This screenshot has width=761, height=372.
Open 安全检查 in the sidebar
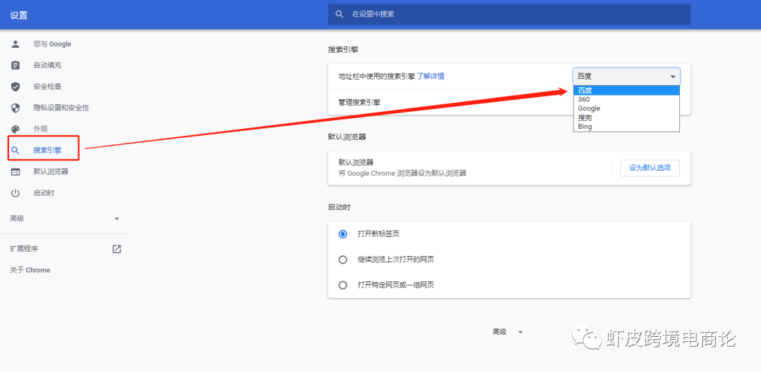[x=48, y=86]
